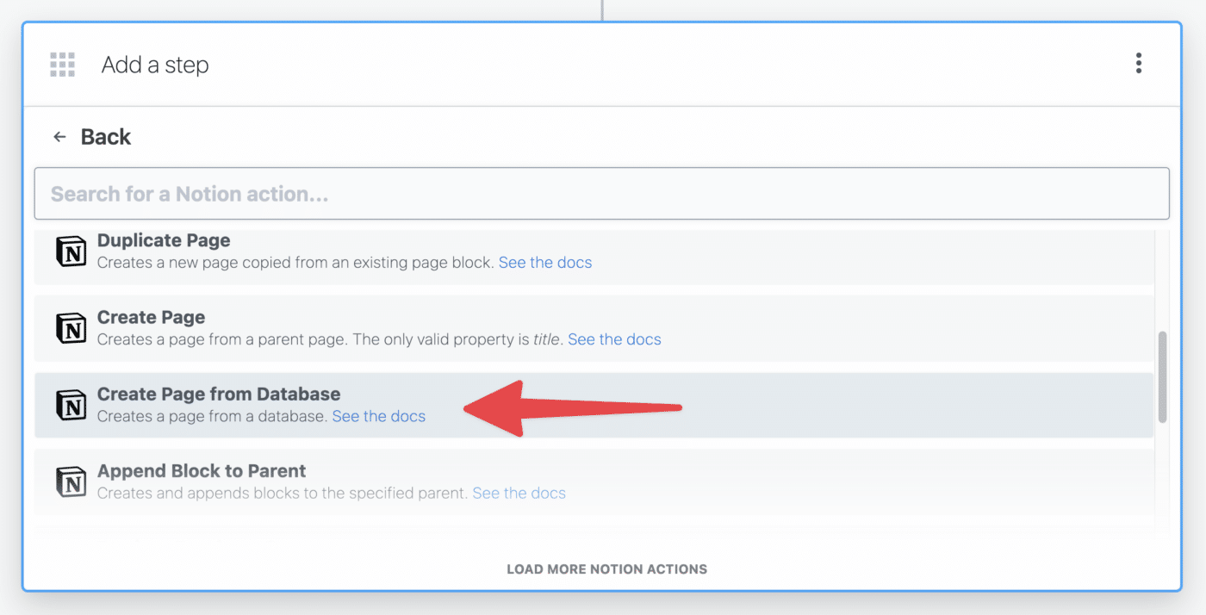The image size is (1206, 615).
Task: Open See the docs link for Create Page
Action: pos(614,339)
